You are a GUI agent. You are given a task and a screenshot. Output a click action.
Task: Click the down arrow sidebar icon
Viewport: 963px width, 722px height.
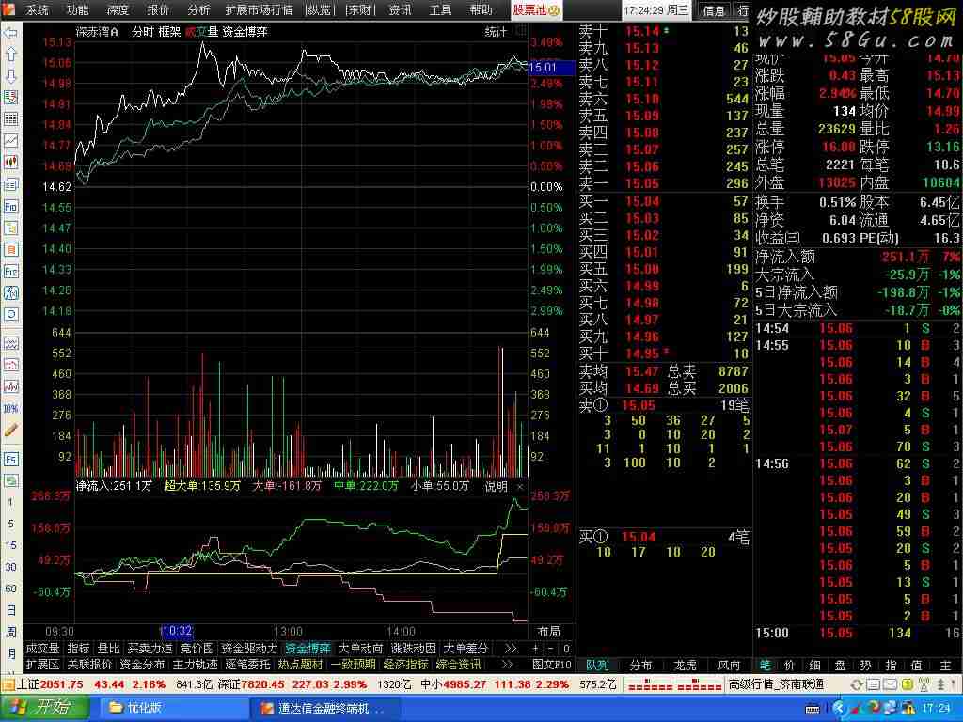[11, 76]
